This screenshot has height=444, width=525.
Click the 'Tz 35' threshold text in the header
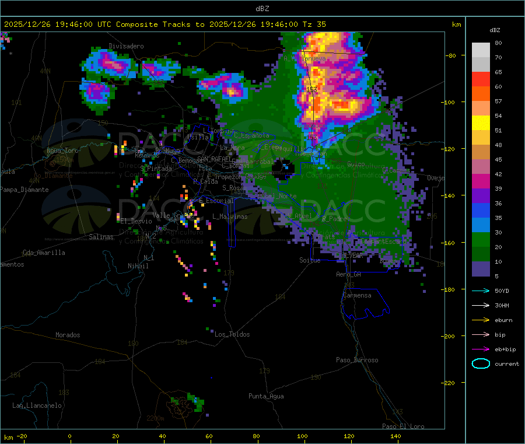click(x=314, y=25)
